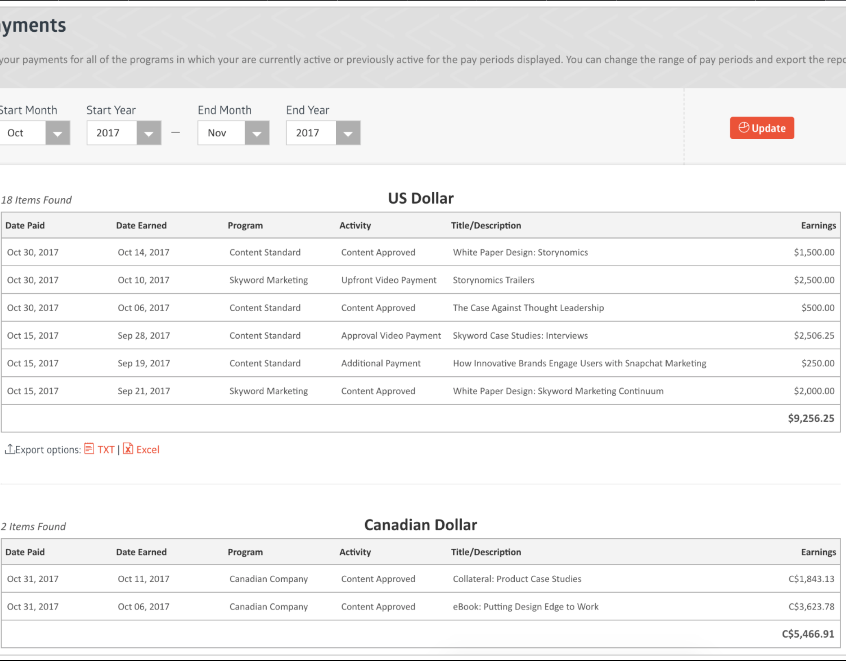Image resolution: width=846 pixels, height=661 pixels.
Task: Click 'Approval Video Payment' activity cell
Action: pyautogui.click(x=391, y=335)
